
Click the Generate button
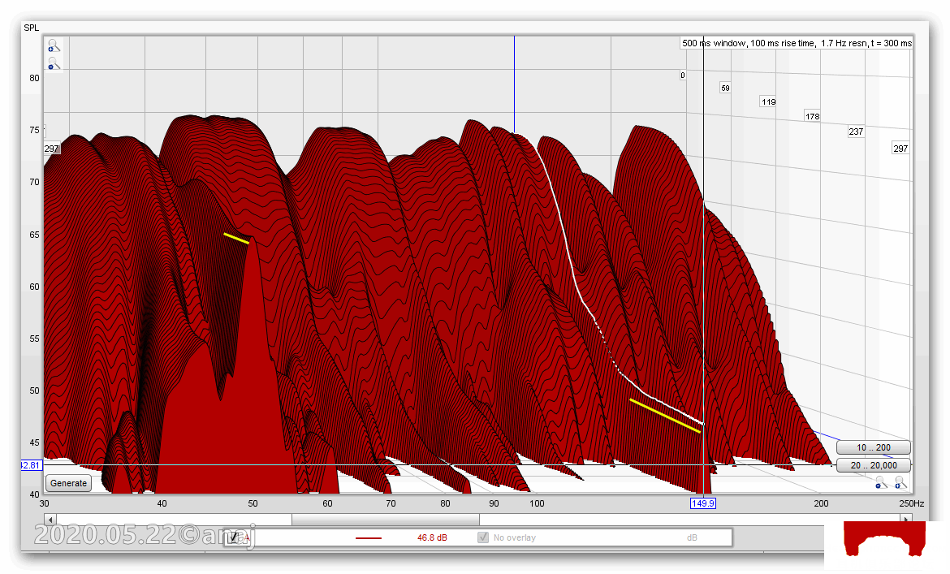coord(68,483)
